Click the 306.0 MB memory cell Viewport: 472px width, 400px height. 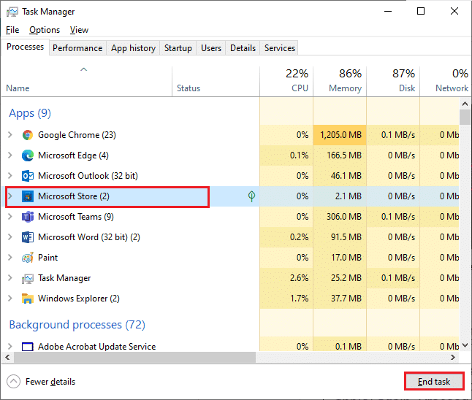tap(340, 217)
